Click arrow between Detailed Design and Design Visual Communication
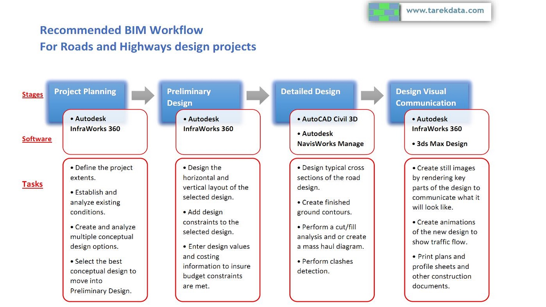Image resolution: width=546 pixels, height=307 pixels. [x=372, y=95]
